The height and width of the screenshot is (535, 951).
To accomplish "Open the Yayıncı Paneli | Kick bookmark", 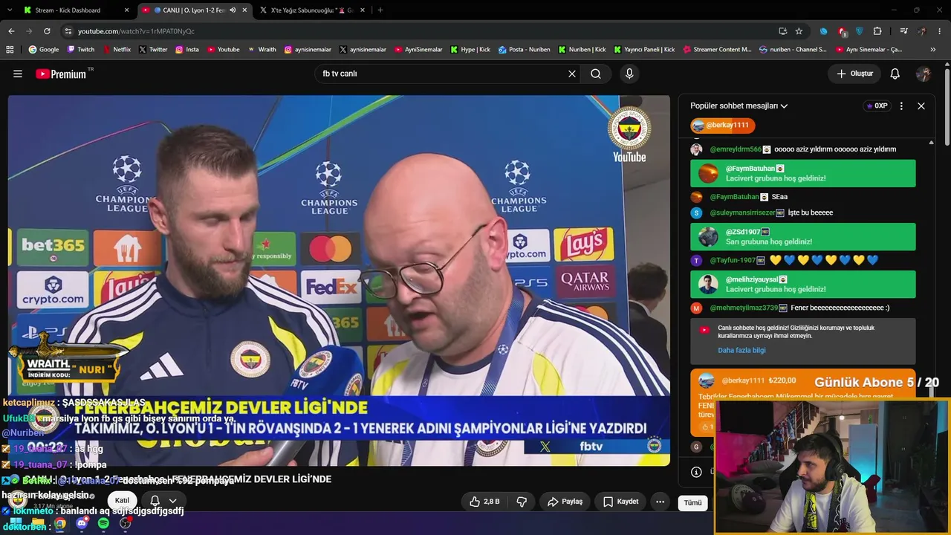I will [644, 50].
